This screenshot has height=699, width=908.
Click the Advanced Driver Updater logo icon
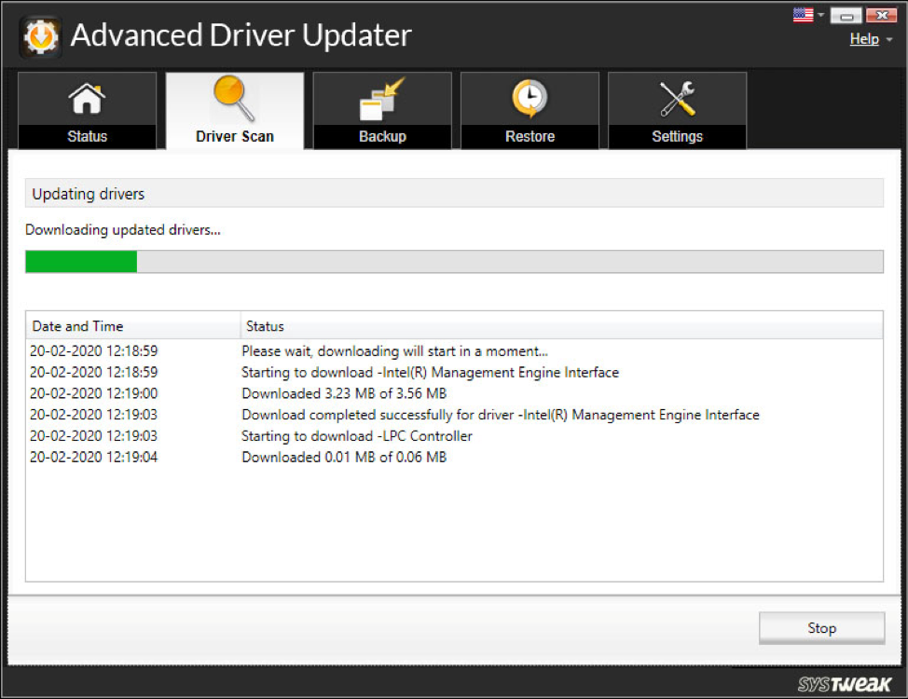coord(40,37)
